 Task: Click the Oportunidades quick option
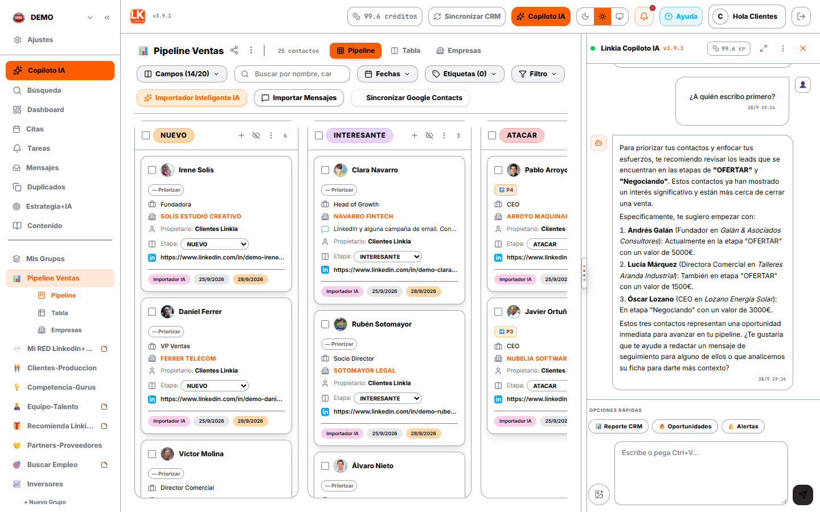685,427
